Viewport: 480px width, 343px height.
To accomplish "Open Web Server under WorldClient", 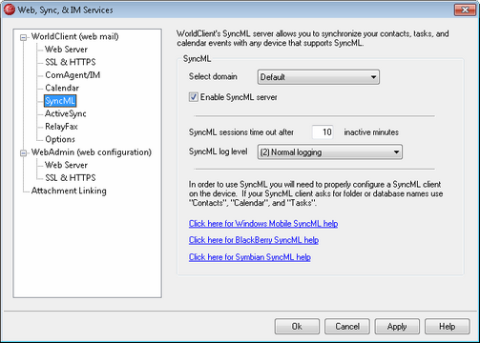I will 66,50.
